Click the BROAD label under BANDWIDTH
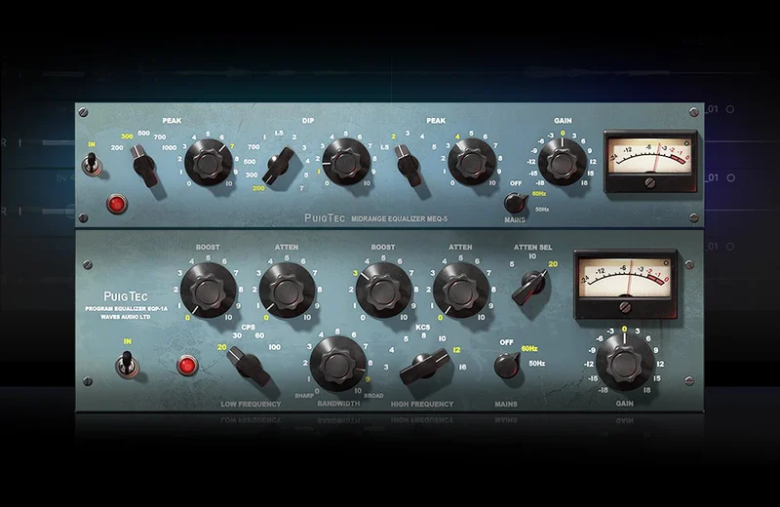 pos(373,396)
